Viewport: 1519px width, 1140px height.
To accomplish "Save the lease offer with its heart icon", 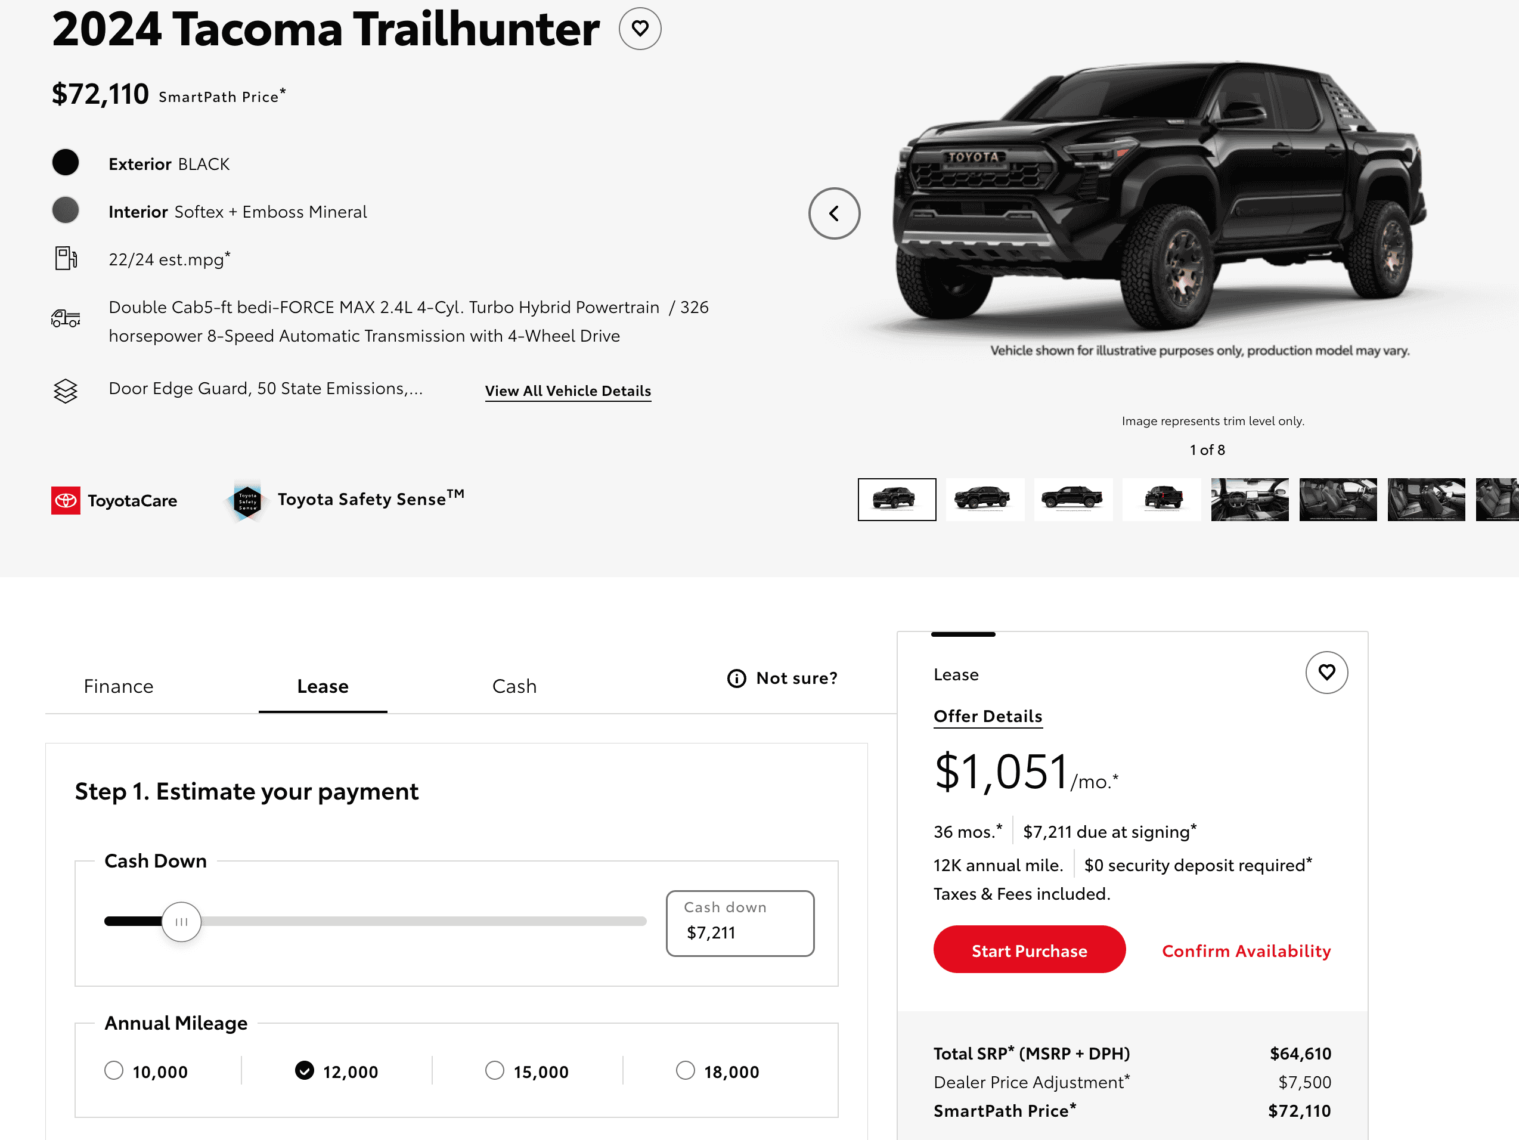I will [x=1325, y=673].
